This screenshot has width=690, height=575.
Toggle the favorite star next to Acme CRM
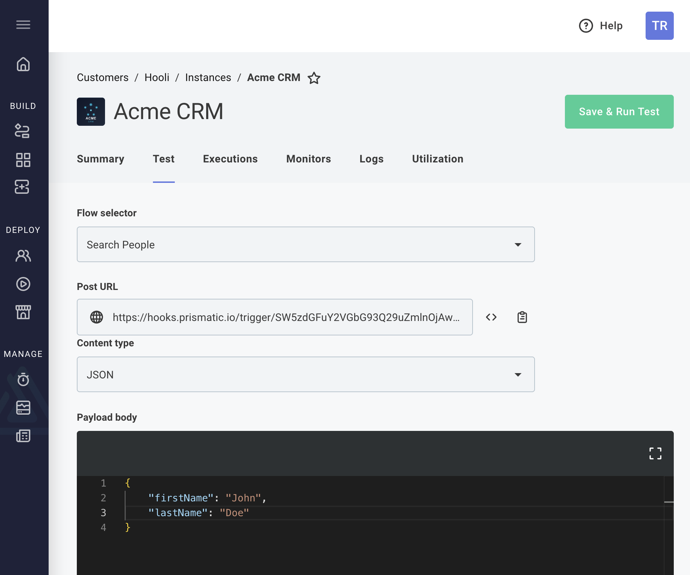(x=314, y=78)
